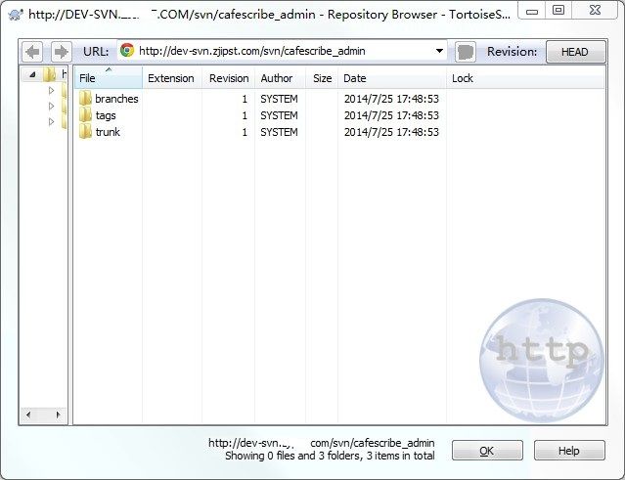This screenshot has width=625, height=480.
Task: Click revision number of the trunk row
Action: 245,132
